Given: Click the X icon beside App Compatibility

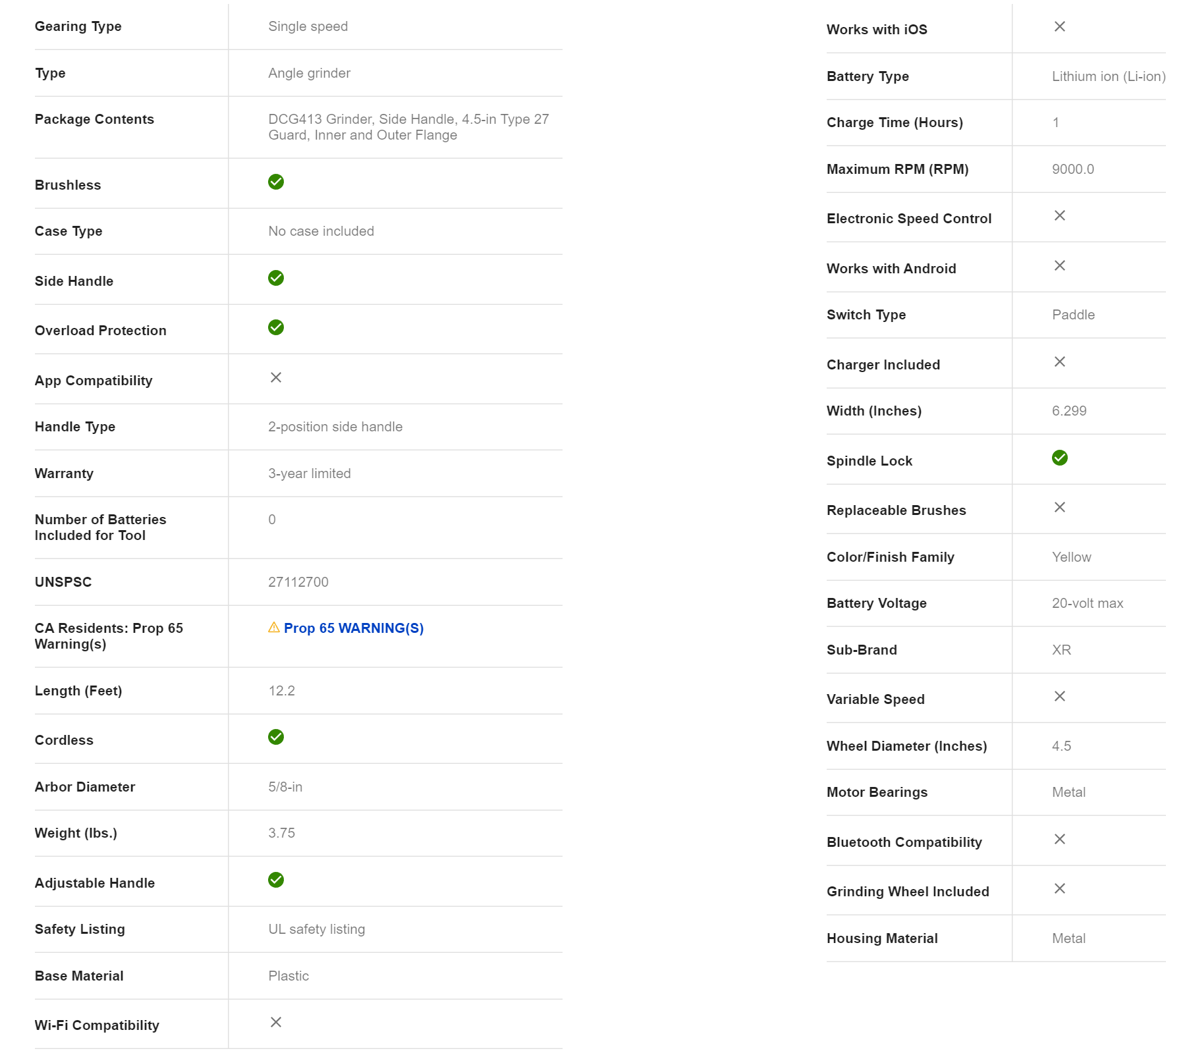Looking at the screenshot, I should click(276, 377).
